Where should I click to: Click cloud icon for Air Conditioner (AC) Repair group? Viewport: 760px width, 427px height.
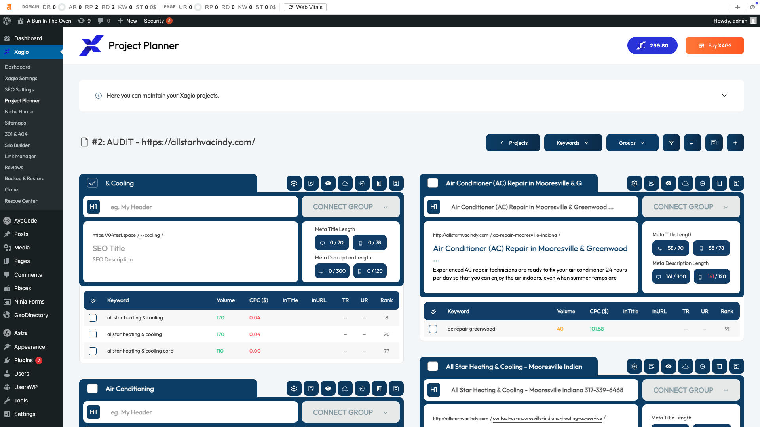click(x=685, y=183)
